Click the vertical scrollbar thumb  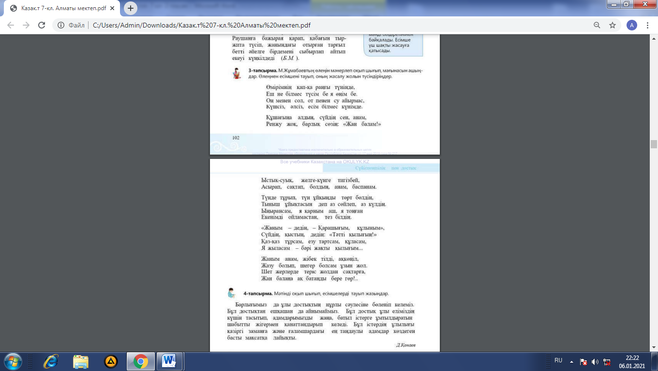[x=654, y=144]
